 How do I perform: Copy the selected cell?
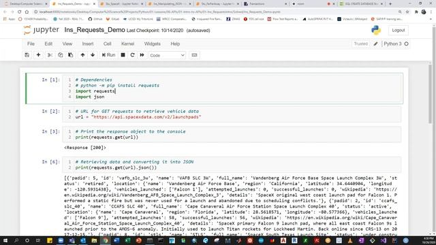(x=61, y=55)
